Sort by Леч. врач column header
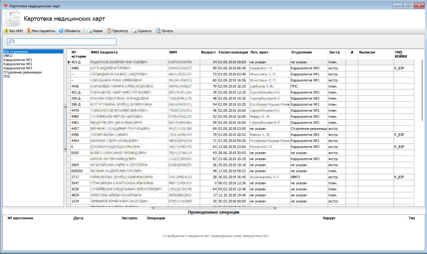This screenshot has height=254, width=427. 269,54
